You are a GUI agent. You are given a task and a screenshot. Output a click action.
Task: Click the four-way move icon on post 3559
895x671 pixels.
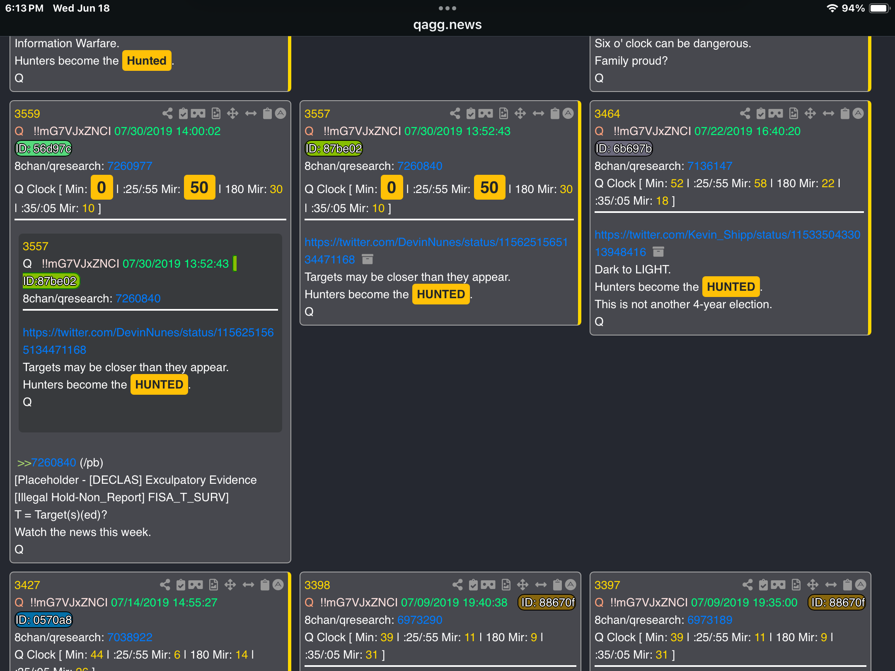[x=232, y=113]
